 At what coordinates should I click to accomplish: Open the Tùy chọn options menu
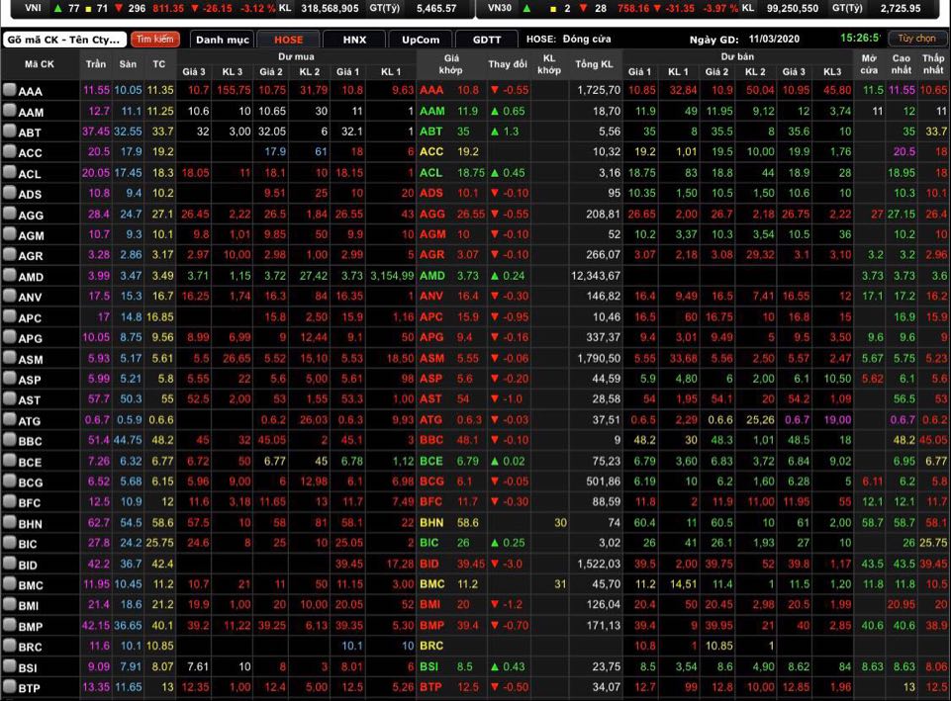pos(916,40)
